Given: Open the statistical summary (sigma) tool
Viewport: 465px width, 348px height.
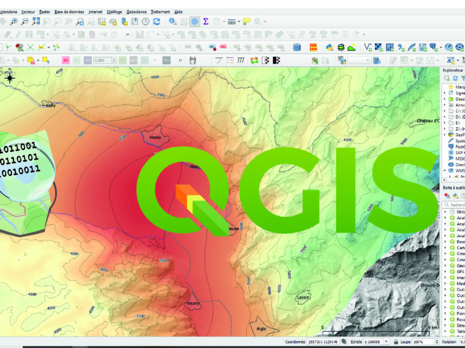Looking at the screenshot, I should (206, 21).
